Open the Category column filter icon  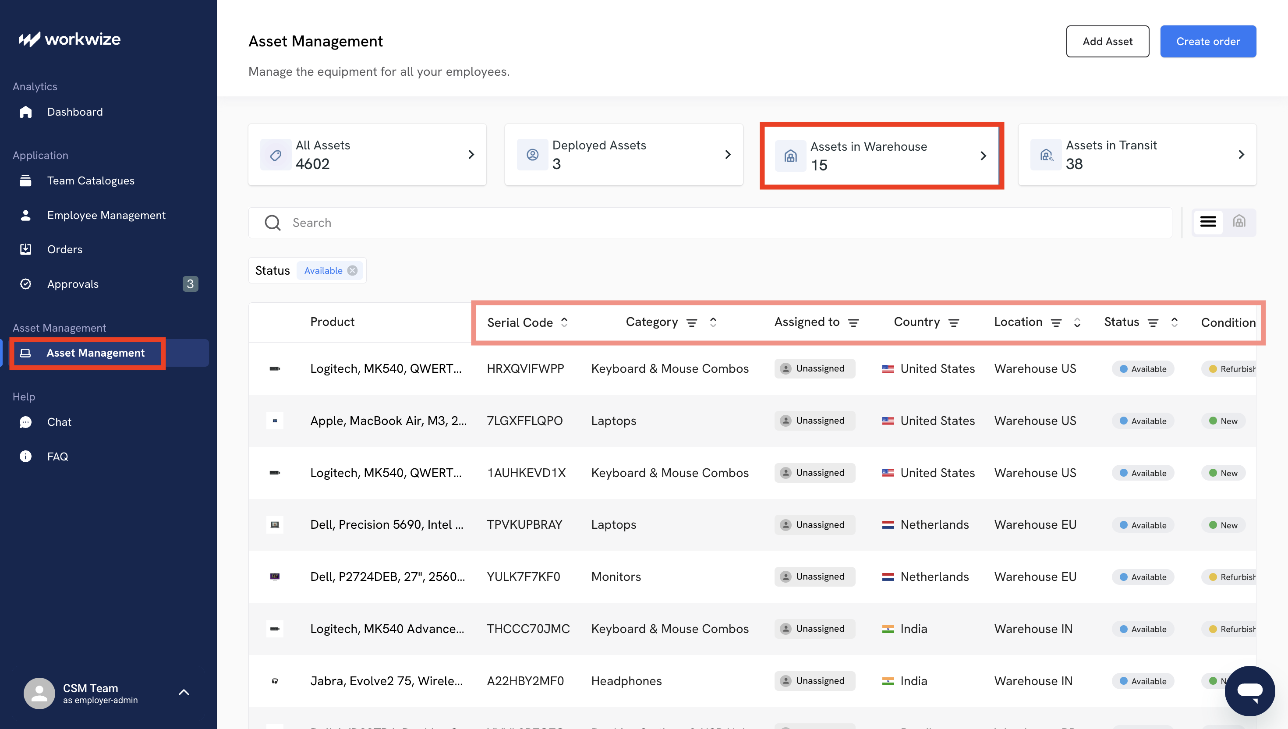[x=692, y=323]
